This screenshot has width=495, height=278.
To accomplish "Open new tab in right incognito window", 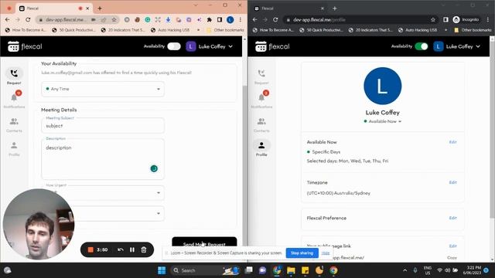I will pos(335,8).
